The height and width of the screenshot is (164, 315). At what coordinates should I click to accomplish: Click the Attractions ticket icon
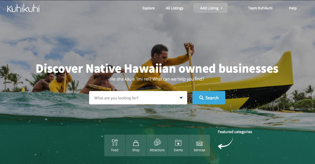tap(157, 143)
